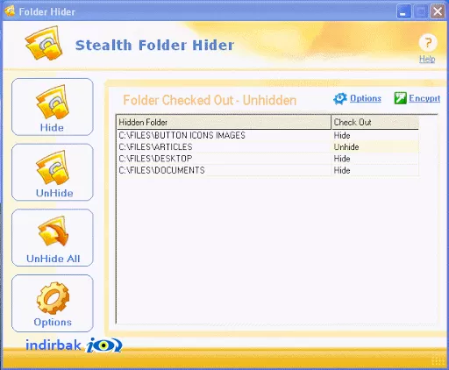The width and height of the screenshot is (449, 370).
Task: Click the UnHide label in sidebar
Action: click(54, 193)
